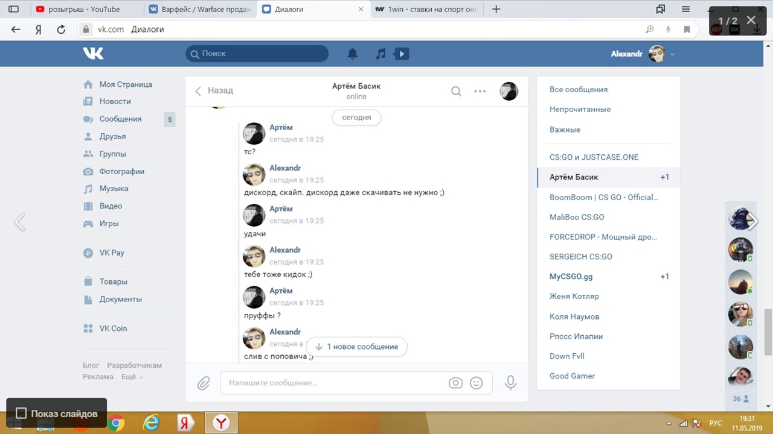Launch Google Chrome from the taskbar
The width and height of the screenshot is (773, 434).
click(x=117, y=423)
